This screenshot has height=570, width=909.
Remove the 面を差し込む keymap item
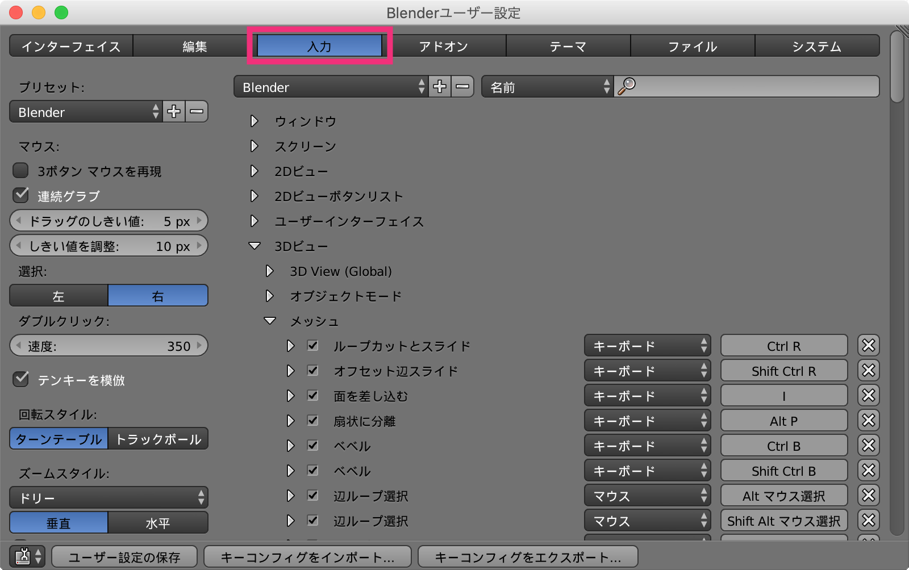coord(869,396)
